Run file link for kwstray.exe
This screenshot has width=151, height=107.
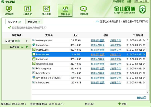(x=115, y=50)
